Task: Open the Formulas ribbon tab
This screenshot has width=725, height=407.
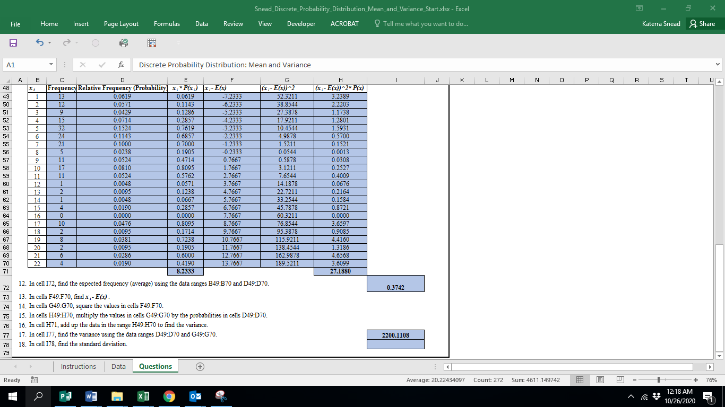Action: click(x=167, y=24)
